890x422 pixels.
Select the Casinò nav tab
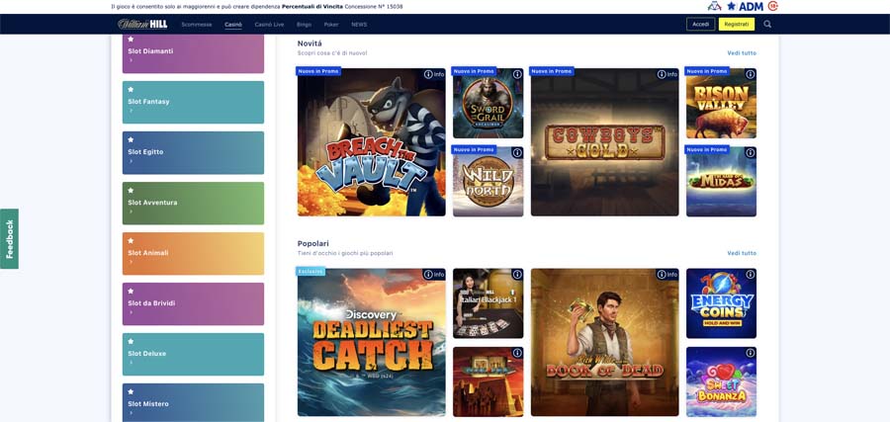(x=233, y=25)
